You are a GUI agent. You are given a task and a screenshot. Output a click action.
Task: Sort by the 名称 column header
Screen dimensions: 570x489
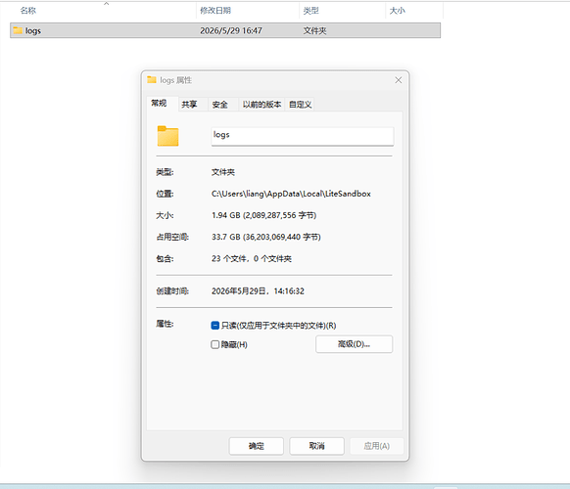point(28,11)
